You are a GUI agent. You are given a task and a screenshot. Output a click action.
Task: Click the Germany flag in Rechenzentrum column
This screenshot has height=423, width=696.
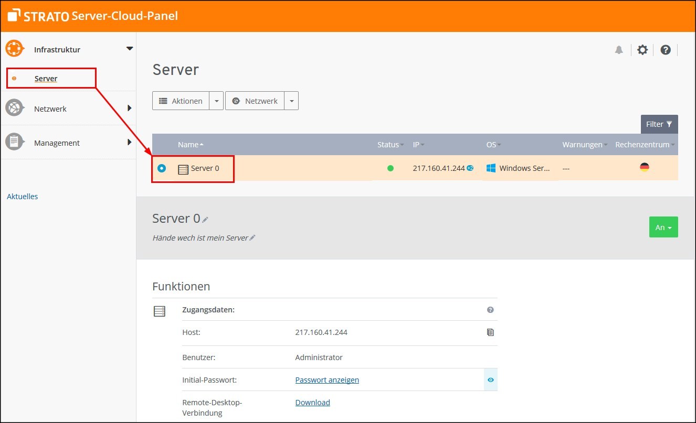[x=644, y=167]
